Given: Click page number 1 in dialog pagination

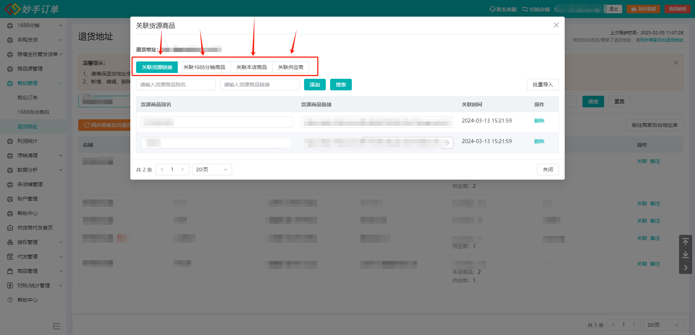Looking at the screenshot, I should click(x=172, y=169).
